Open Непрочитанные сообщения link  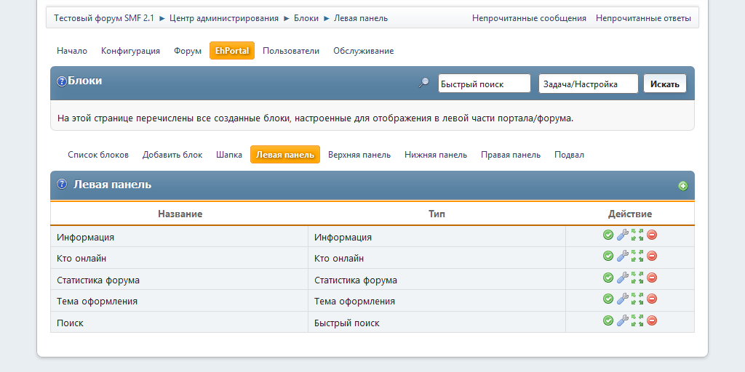tap(529, 18)
